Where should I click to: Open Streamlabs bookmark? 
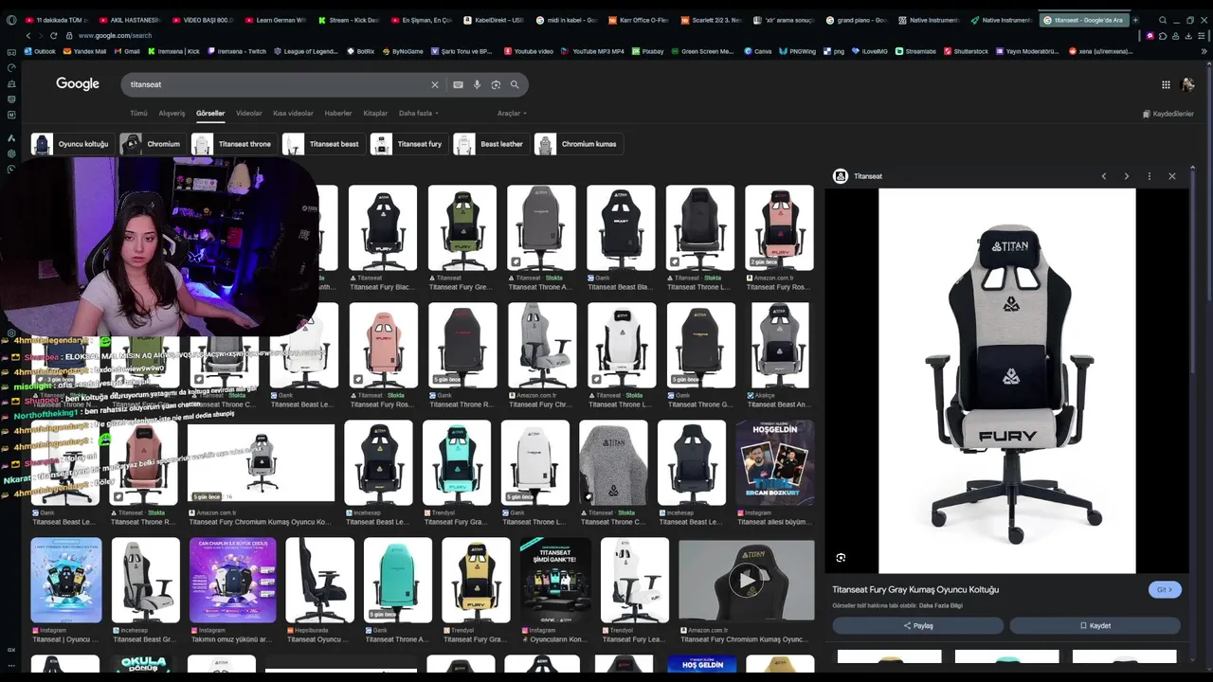915,51
